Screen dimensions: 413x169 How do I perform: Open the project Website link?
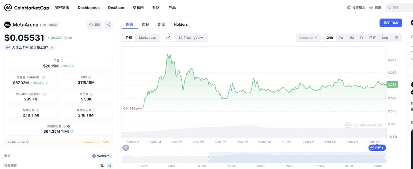[x=101, y=156]
